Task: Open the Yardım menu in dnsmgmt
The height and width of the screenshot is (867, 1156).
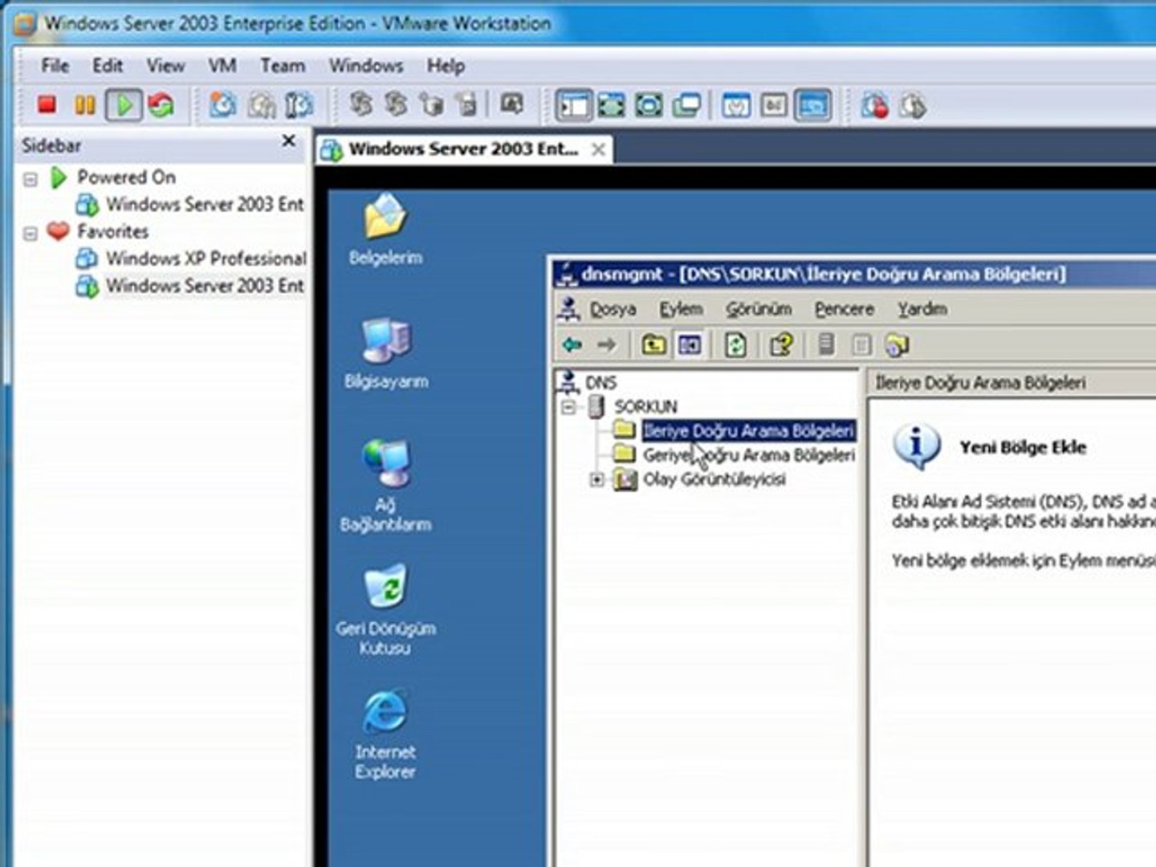Action: pyautogui.click(x=922, y=309)
